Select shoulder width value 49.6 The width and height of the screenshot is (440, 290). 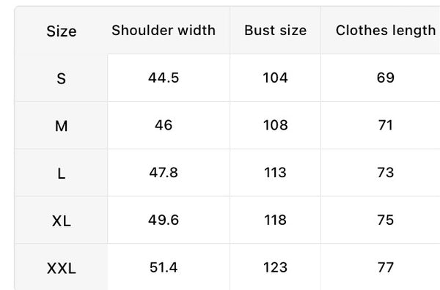point(164,220)
